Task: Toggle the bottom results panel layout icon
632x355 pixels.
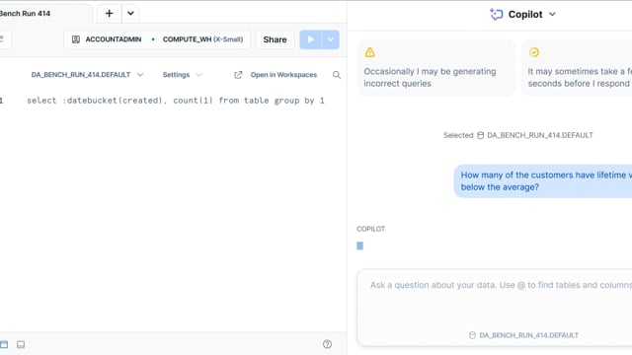Action: 21,344
